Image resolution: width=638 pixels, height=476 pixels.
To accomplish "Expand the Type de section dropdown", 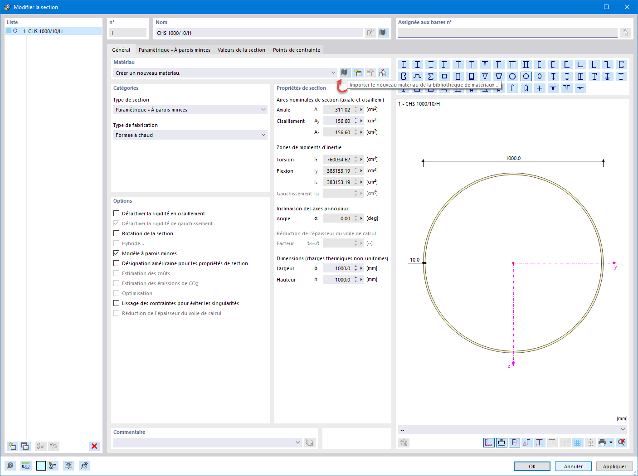I will point(263,110).
